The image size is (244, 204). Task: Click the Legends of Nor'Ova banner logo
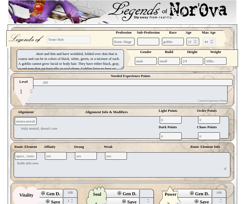tap(169, 11)
